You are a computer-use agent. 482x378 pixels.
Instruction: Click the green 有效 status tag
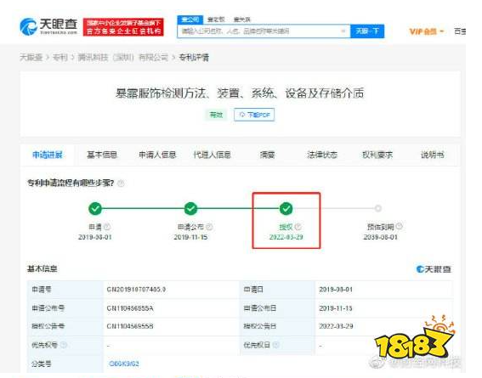(x=216, y=115)
